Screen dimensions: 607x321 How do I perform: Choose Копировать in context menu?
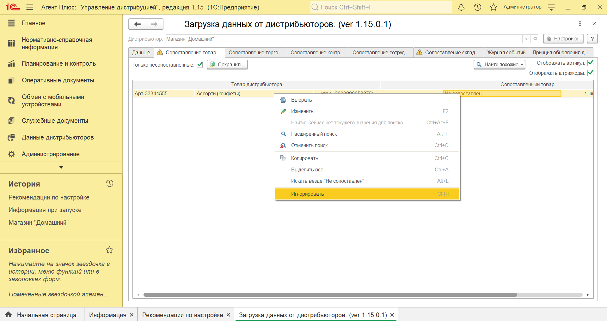tap(367, 158)
